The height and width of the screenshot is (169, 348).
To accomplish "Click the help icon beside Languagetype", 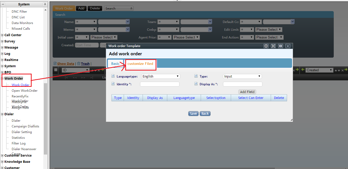I will 113,76.
